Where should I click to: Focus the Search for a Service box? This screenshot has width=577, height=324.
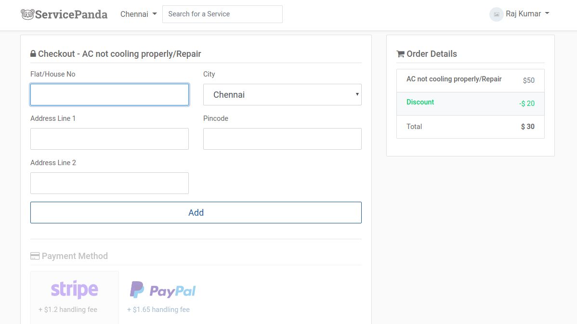[x=222, y=14]
